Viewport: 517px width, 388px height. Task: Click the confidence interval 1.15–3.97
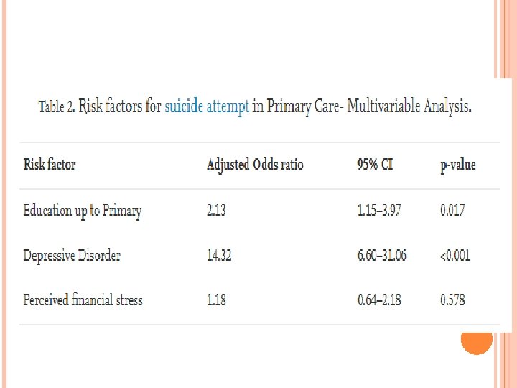click(378, 211)
